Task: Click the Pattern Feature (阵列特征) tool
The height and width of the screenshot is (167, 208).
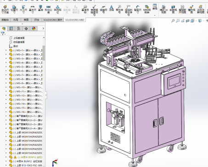Action: coord(57,9)
